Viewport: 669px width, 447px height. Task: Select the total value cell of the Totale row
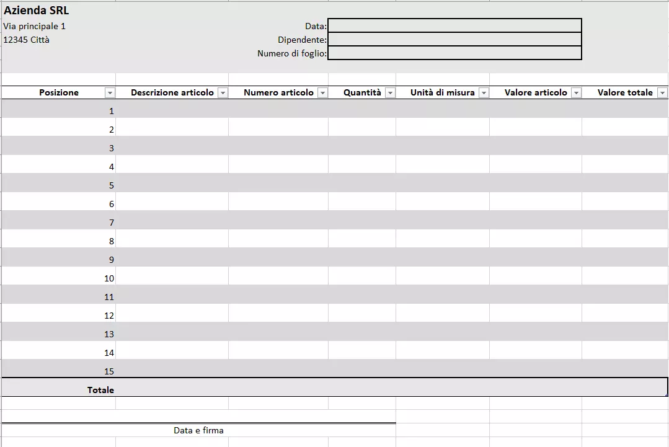coord(624,389)
